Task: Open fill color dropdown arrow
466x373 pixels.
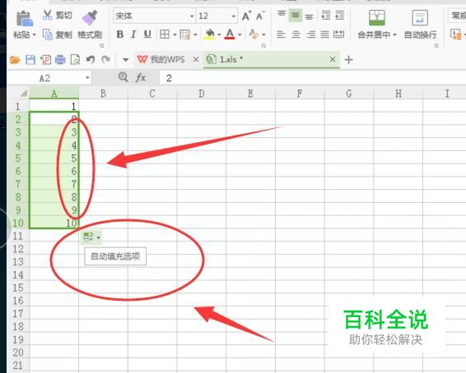Action: (219, 35)
